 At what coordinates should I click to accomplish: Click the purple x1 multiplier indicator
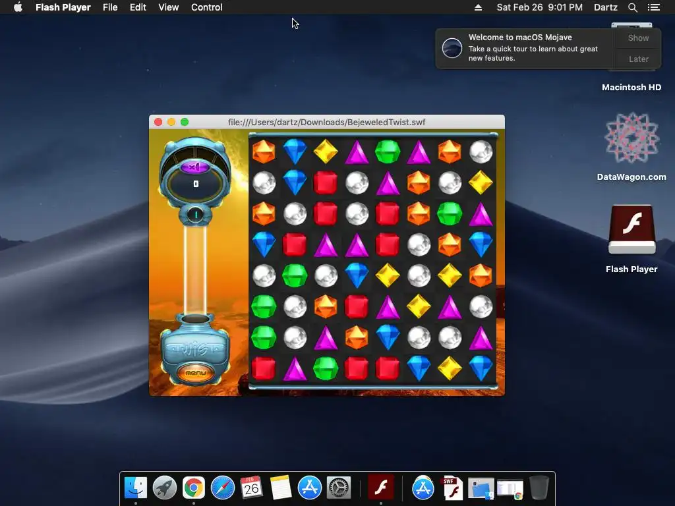(195, 167)
